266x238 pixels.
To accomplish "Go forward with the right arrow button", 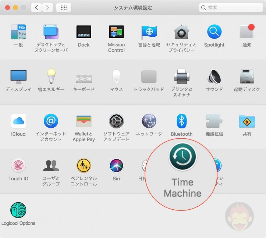I will click(47, 7).
